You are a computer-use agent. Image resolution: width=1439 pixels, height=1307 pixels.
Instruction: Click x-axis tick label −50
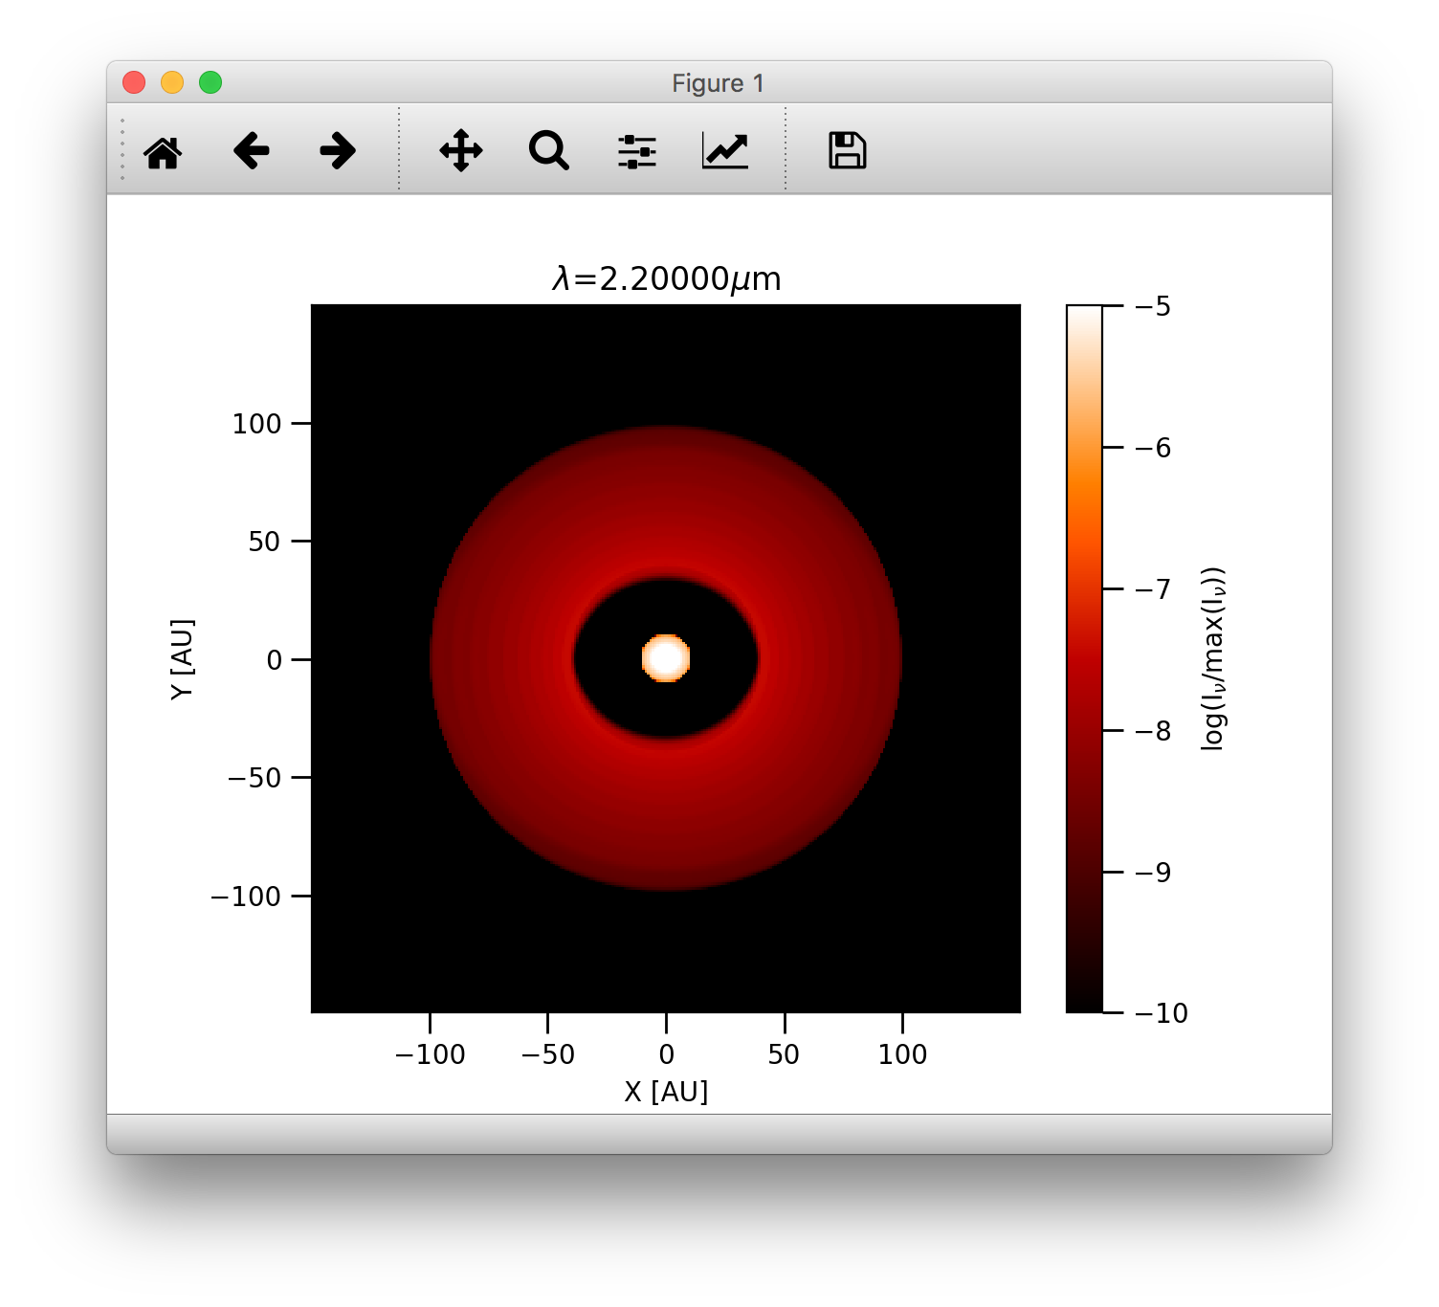547,1054
